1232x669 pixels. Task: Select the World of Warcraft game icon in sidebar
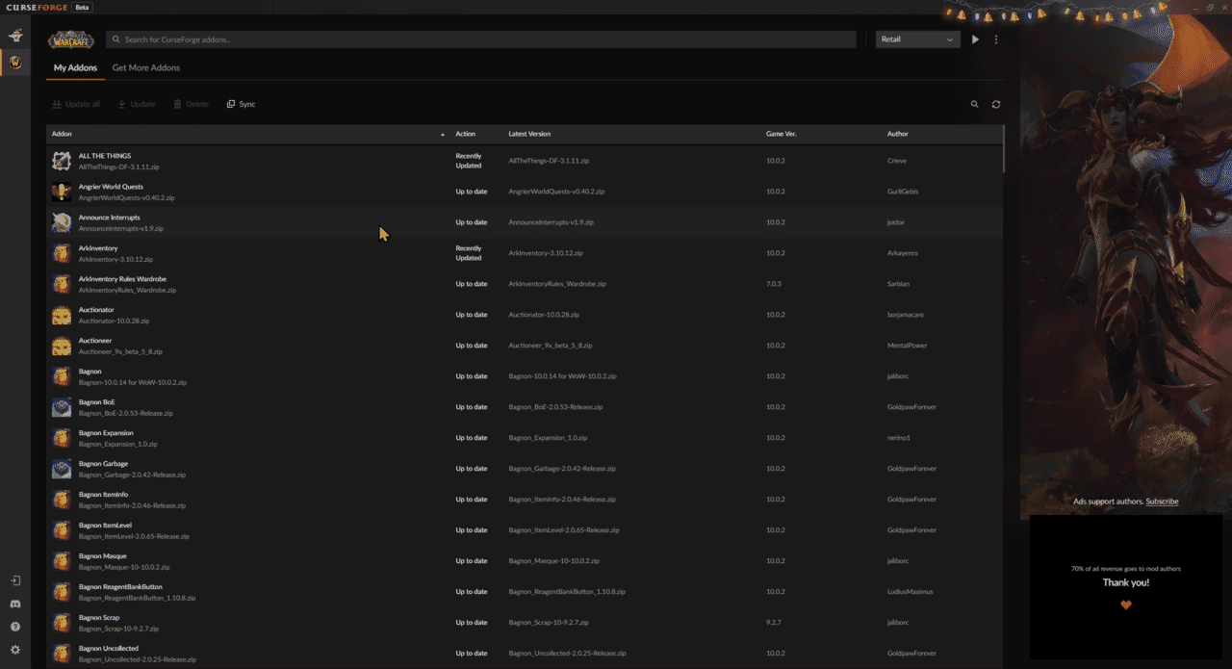point(14,62)
